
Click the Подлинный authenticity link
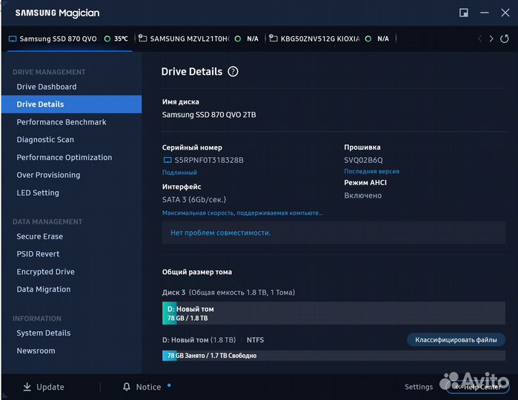[x=179, y=173]
